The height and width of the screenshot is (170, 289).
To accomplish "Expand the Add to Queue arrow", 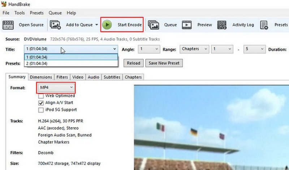I will [96, 25].
